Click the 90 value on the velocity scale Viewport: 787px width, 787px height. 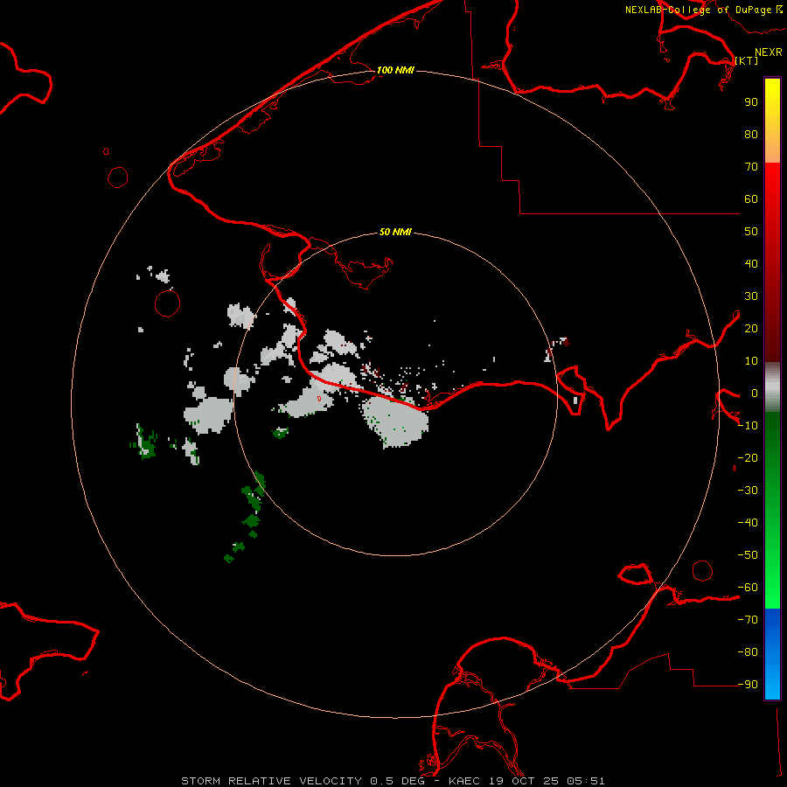(751, 102)
